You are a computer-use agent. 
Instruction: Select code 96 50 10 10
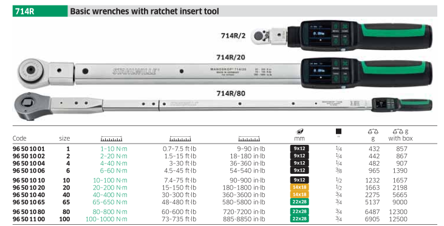29,181
